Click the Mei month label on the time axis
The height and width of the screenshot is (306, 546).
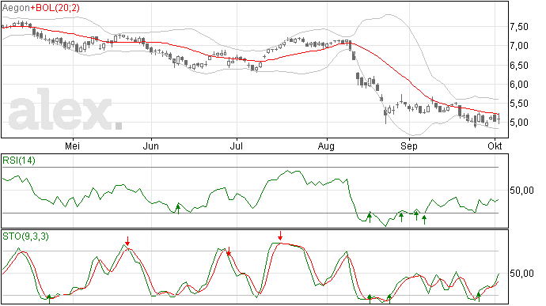(73, 145)
